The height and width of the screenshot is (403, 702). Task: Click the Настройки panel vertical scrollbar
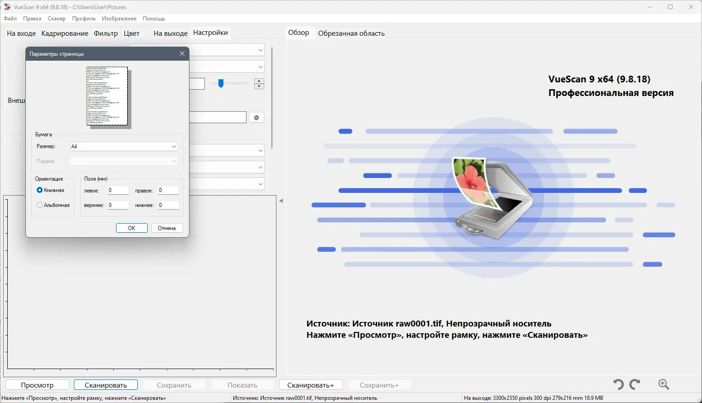pyautogui.click(x=272, y=97)
